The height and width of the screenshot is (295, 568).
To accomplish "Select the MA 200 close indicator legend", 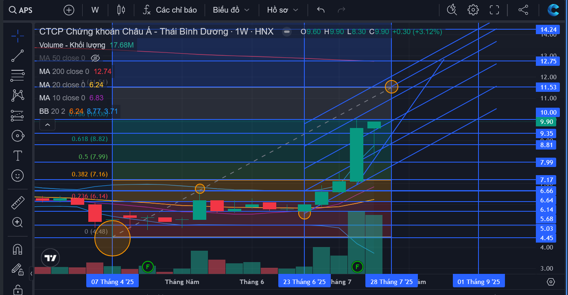I will coord(75,72).
